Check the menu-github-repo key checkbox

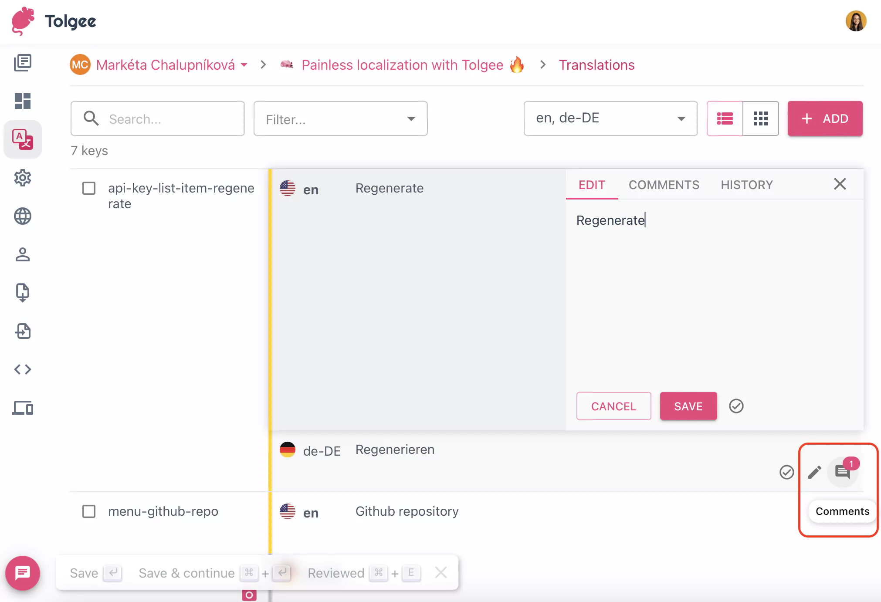(x=89, y=511)
